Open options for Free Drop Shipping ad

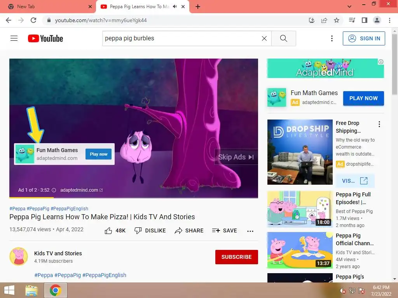(x=379, y=124)
